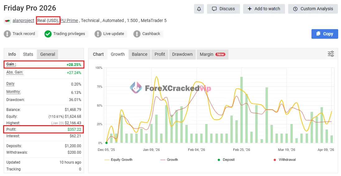Screen dimensions: 341x176
Task: Click the $62.21 interest value
Action: pyautogui.click(x=76, y=136)
